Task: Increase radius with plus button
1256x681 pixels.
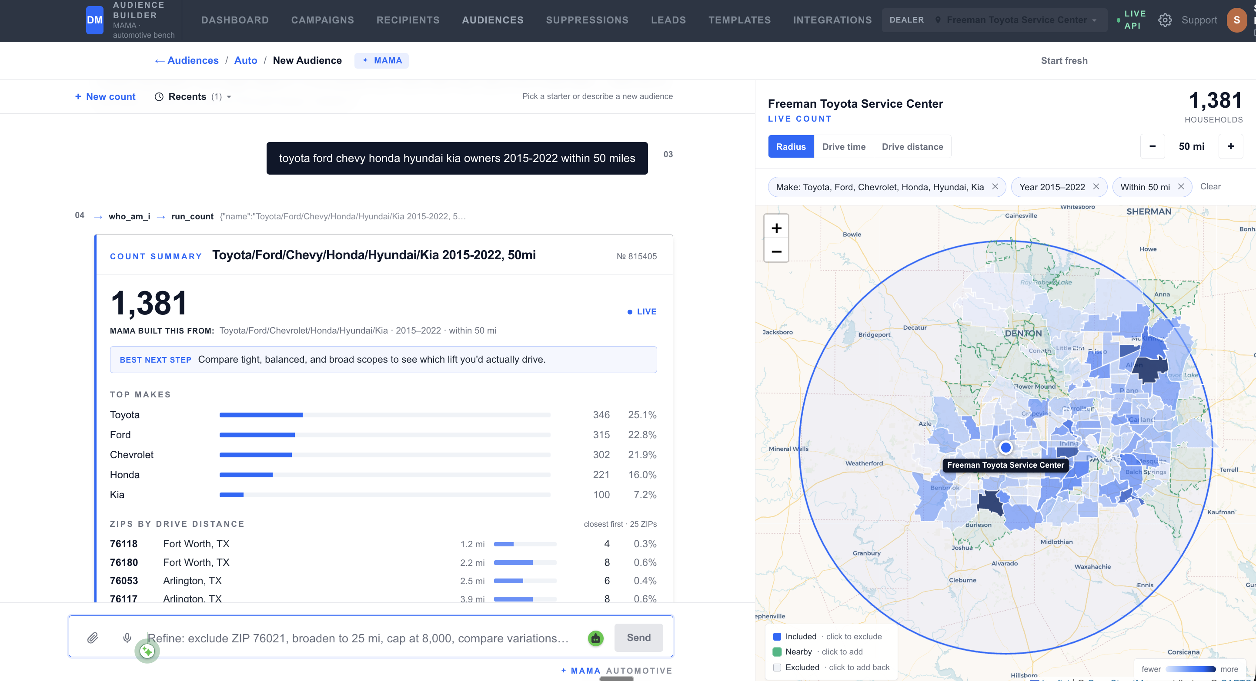Action: [x=1231, y=146]
